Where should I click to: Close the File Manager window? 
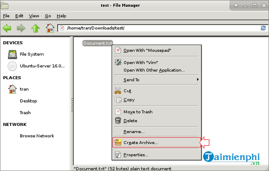point(264,6)
